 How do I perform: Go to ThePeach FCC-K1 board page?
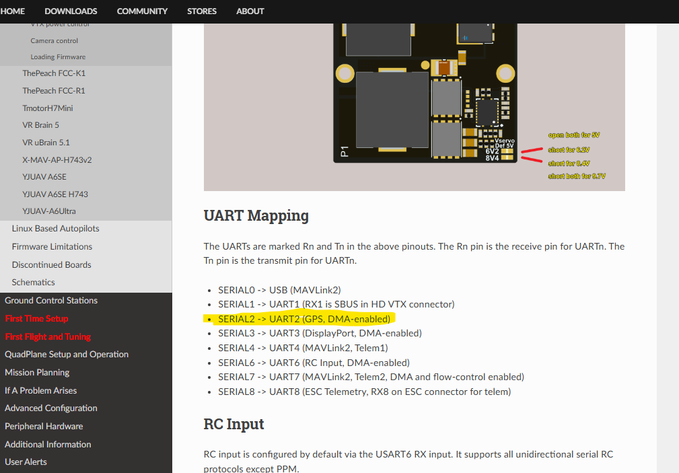tap(54, 73)
